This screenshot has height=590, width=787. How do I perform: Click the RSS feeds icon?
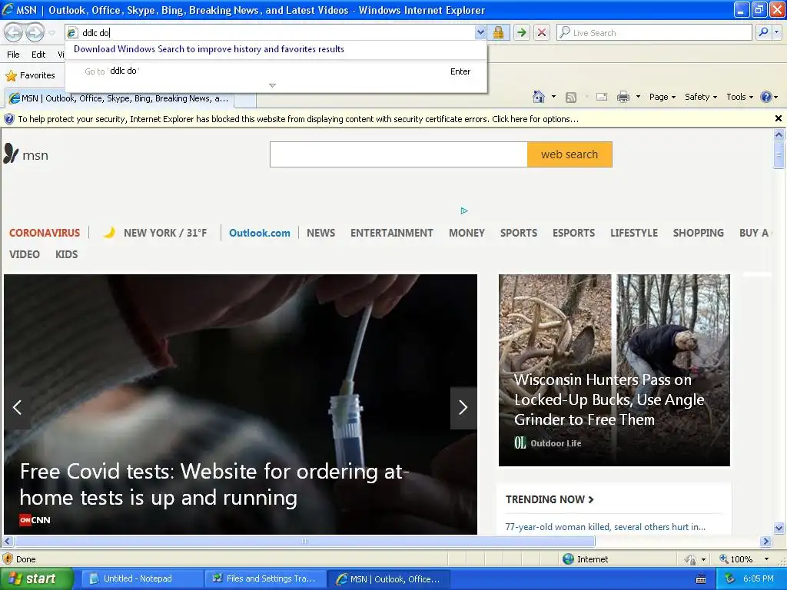571,98
